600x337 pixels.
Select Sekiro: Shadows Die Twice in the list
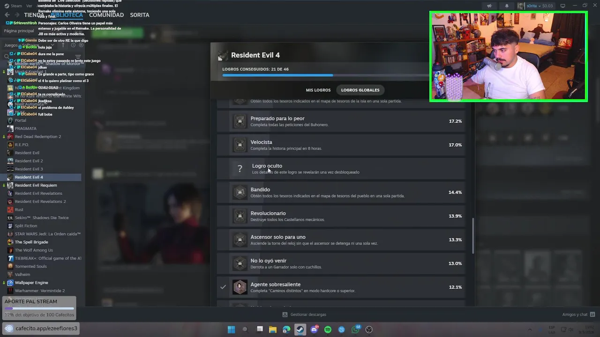pos(41,218)
